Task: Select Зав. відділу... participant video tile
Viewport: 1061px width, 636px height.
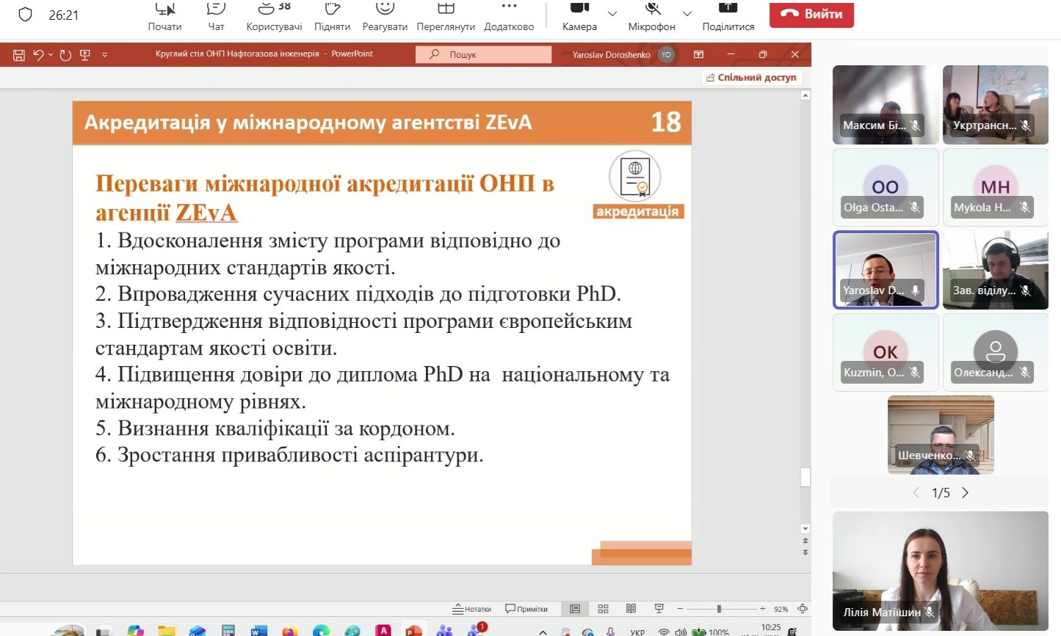Action: coord(996,270)
